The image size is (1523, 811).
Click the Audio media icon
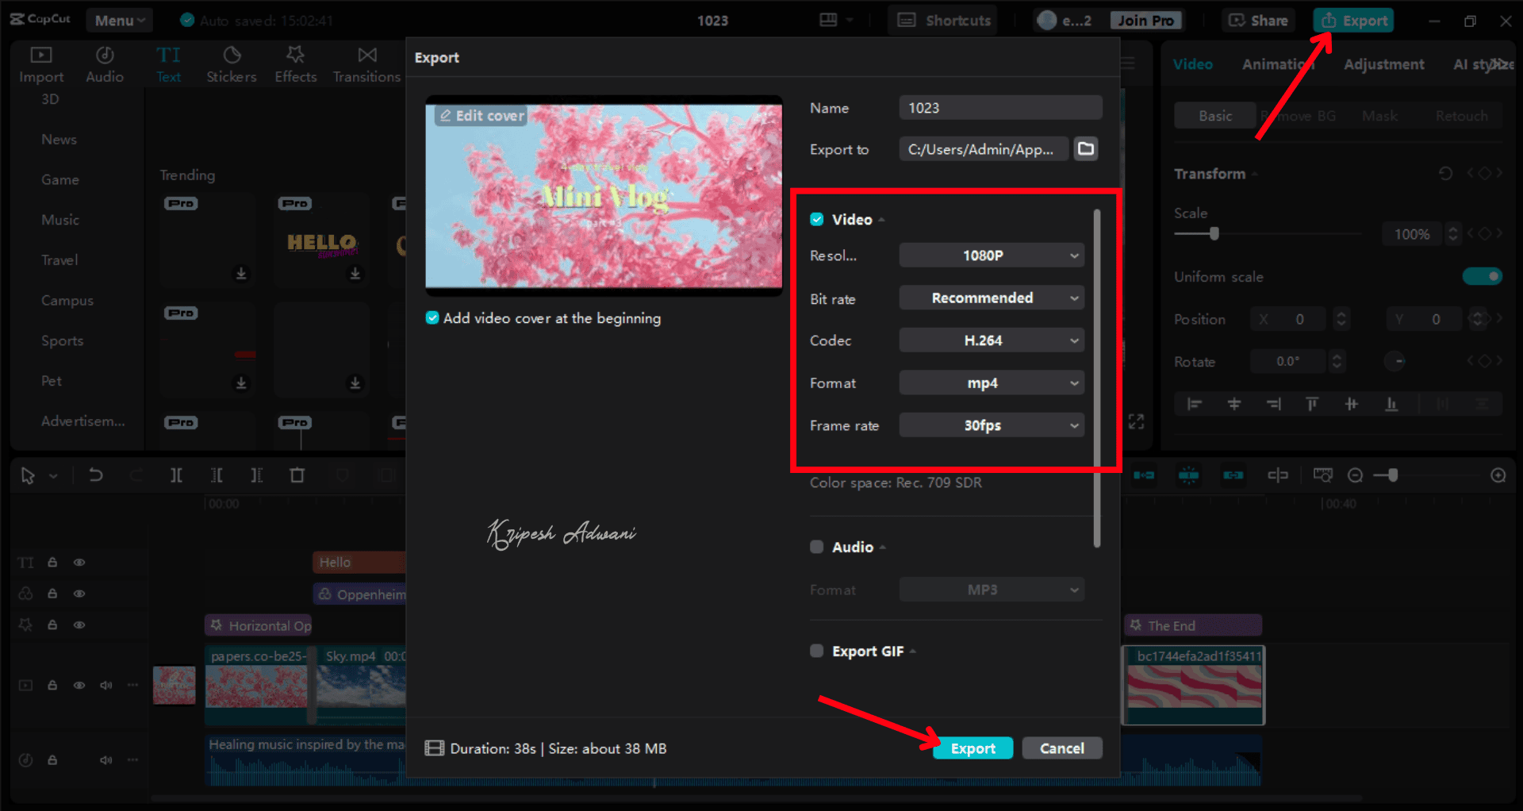point(105,56)
